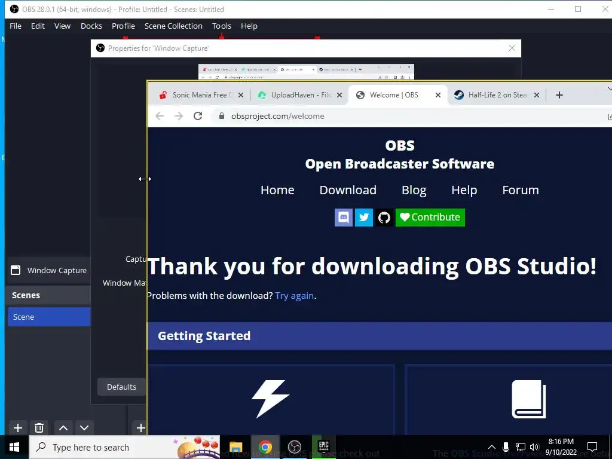This screenshot has height=459, width=612.
Task: Move scene down with down arrow
Action: [84, 428]
